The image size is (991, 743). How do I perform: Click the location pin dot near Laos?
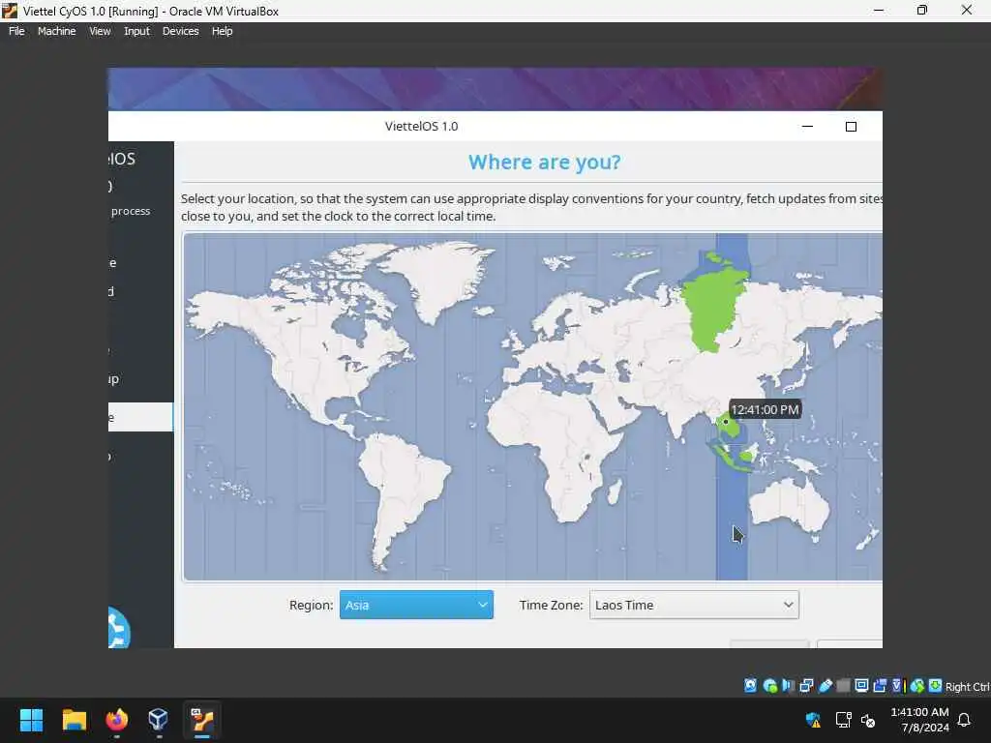(x=726, y=422)
